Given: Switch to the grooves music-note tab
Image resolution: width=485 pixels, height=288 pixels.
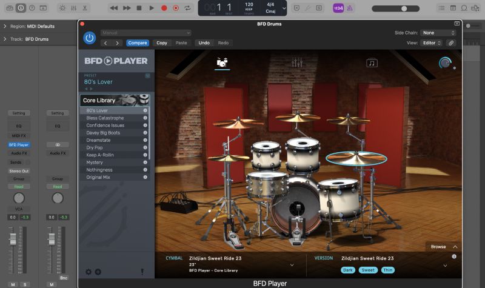Looking at the screenshot, I should [372, 63].
